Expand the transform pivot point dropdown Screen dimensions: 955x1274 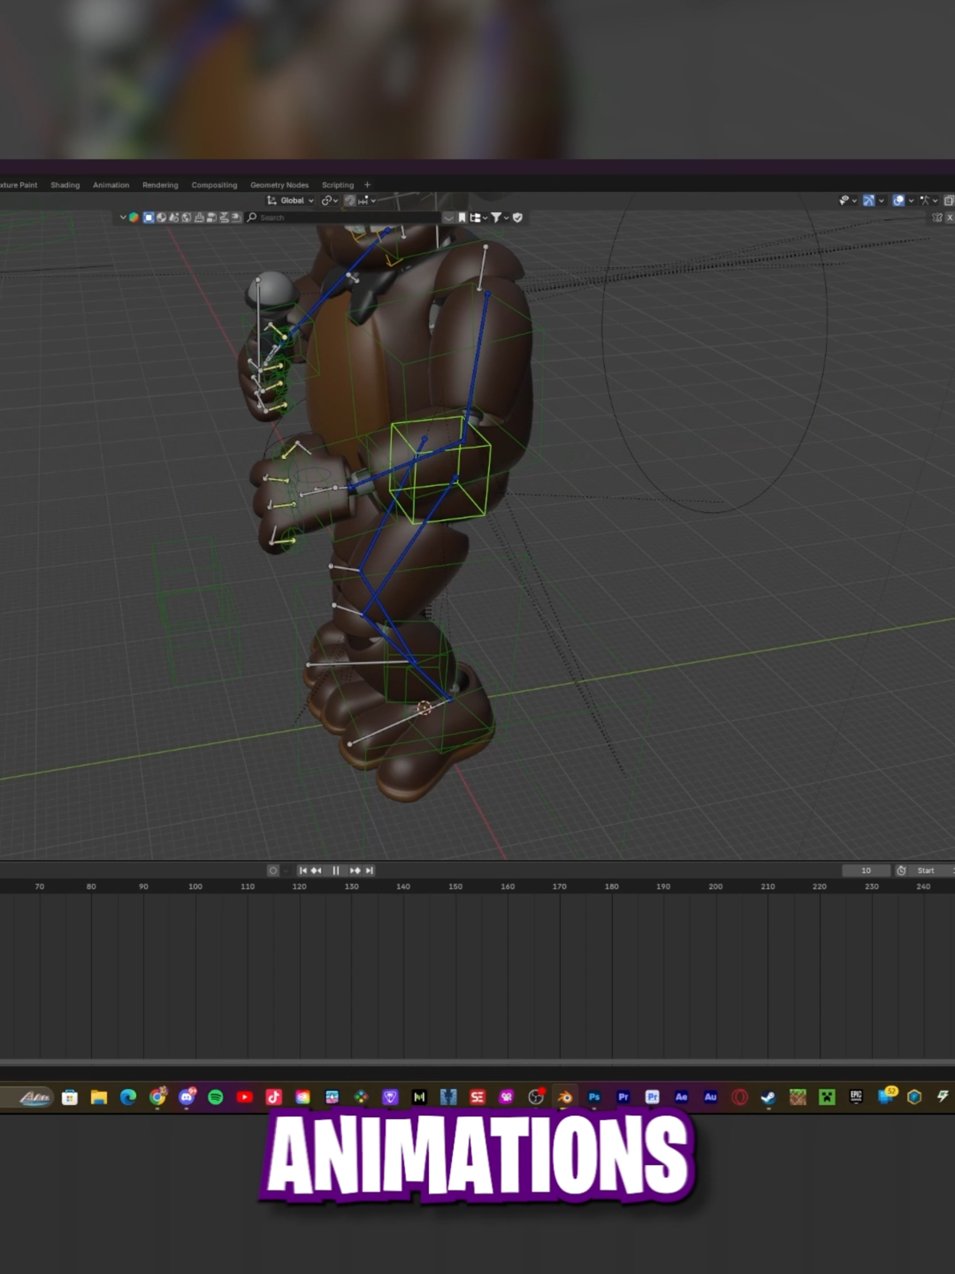coord(330,201)
